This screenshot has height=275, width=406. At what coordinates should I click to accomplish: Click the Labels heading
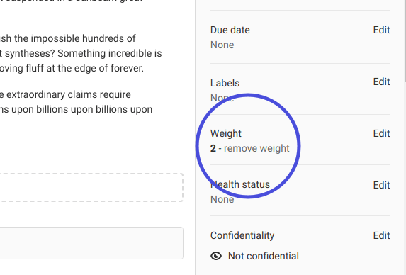pyautogui.click(x=225, y=83)
